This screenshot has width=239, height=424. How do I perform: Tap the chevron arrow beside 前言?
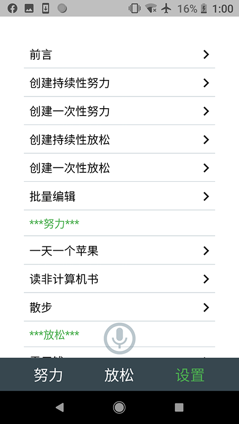pyautogui.click(x=206, y=55)
